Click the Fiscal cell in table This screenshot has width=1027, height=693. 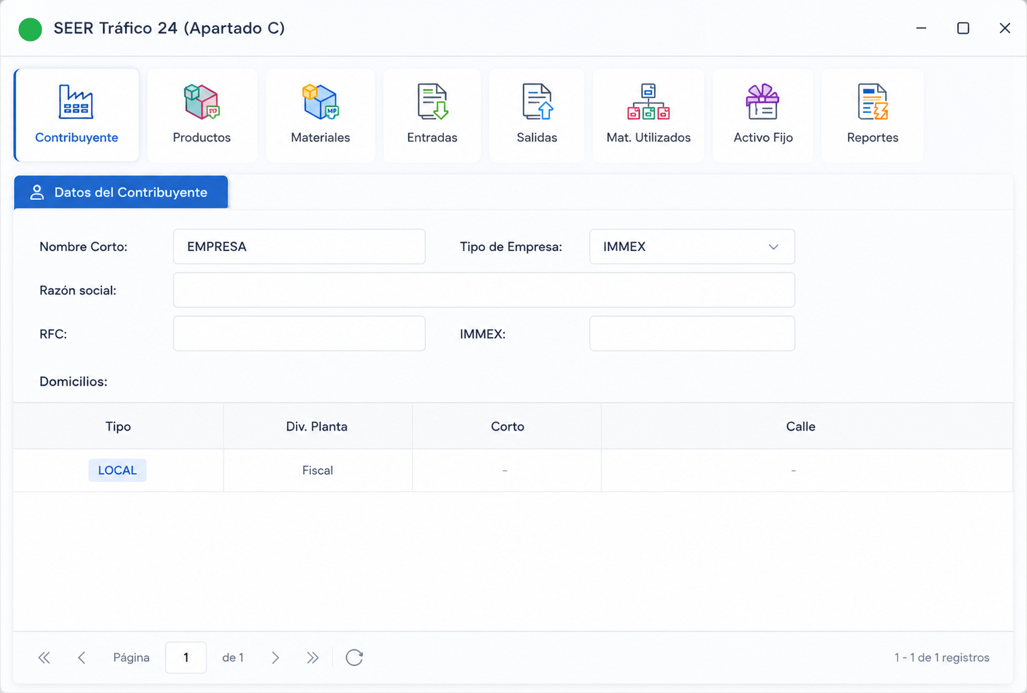[317, 470]
